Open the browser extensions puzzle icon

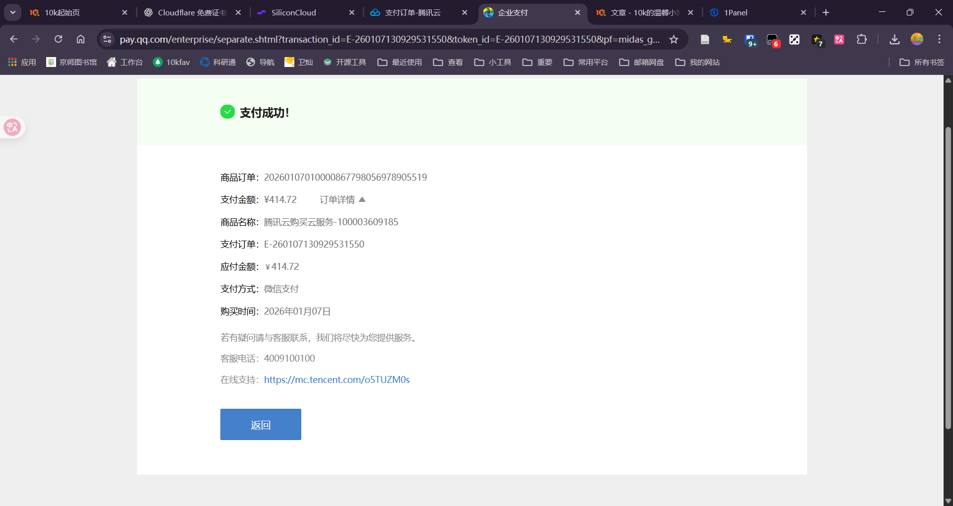(862, 39)
